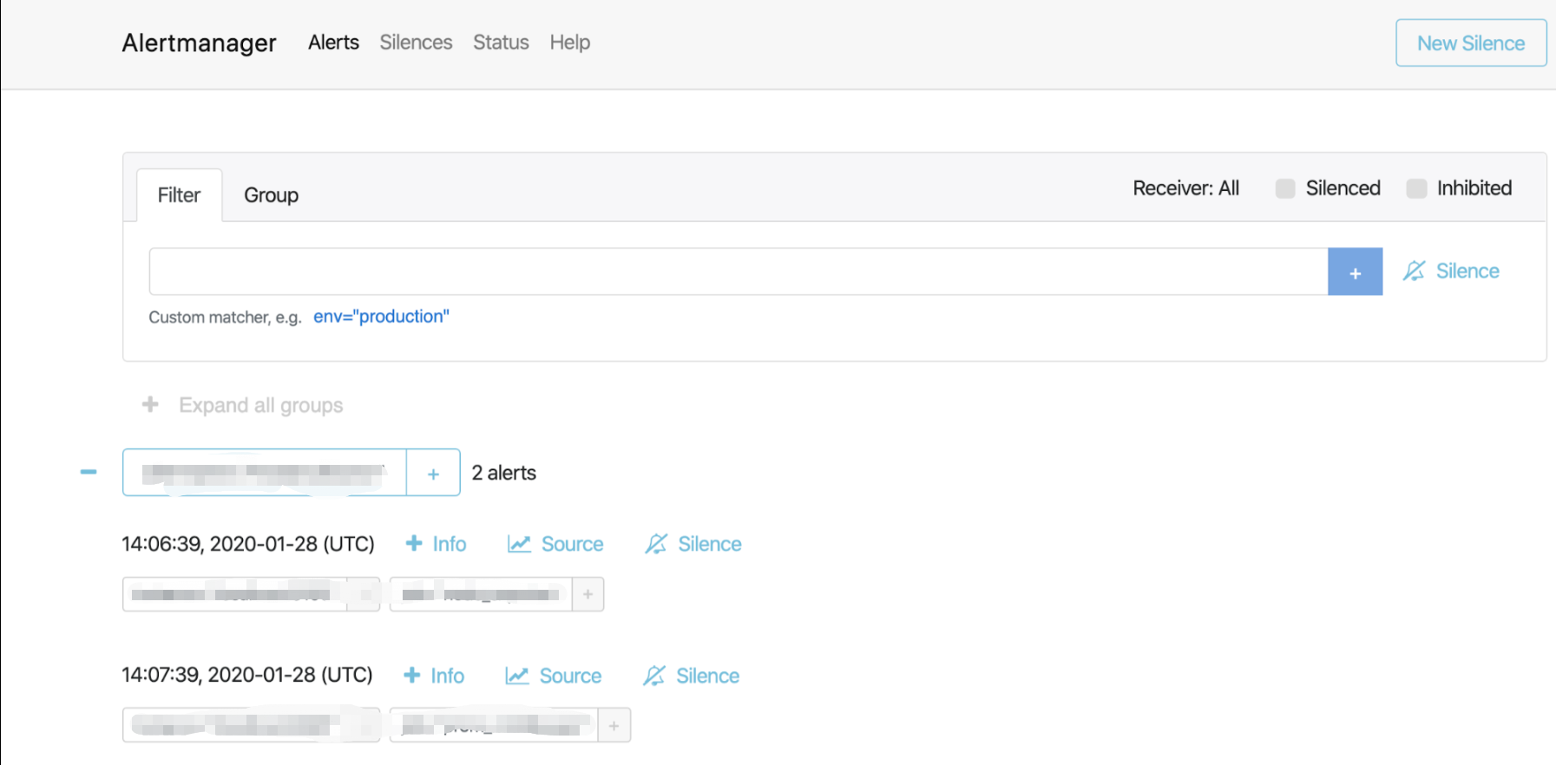1556x765 pixels.
Task: Click the 14:07:39 alert timestamp
Action: pyautogui.click(x=247, y=675)
